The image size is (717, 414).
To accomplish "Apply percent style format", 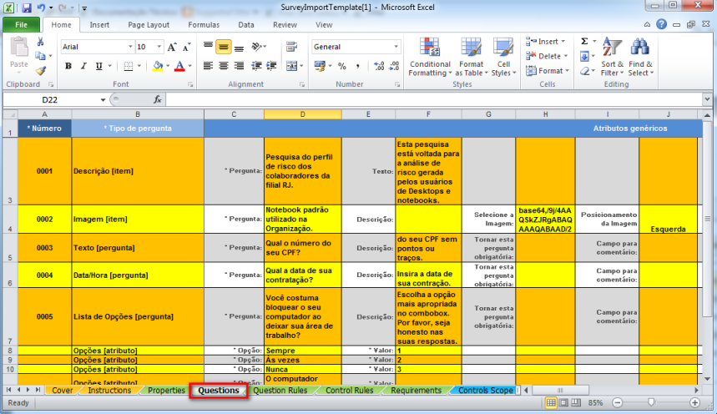I will click(x=342, y=66).
